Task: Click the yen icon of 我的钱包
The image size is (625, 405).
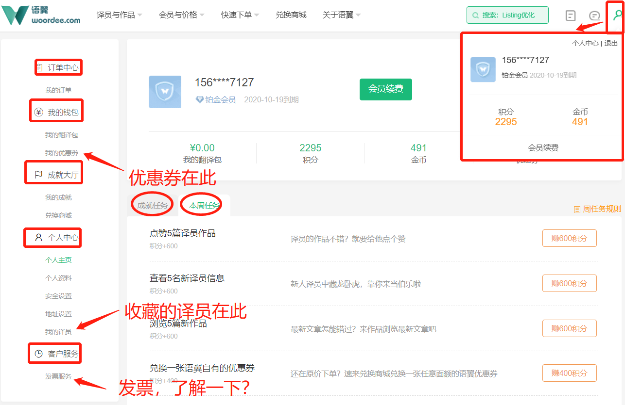Action: [x=39, y=113]
